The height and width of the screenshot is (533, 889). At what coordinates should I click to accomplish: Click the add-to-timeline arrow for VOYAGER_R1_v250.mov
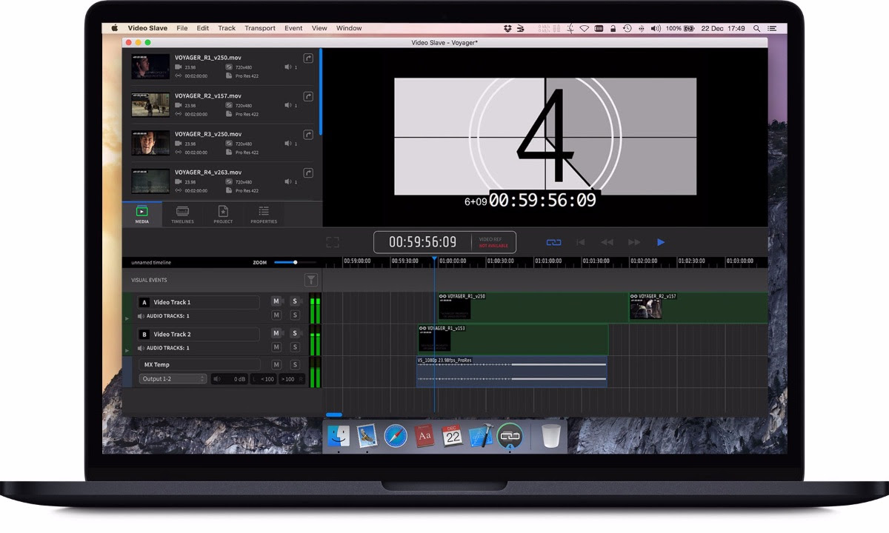(308, 58)
